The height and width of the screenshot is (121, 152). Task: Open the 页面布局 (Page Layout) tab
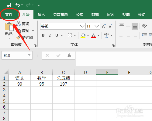point(60,15)
